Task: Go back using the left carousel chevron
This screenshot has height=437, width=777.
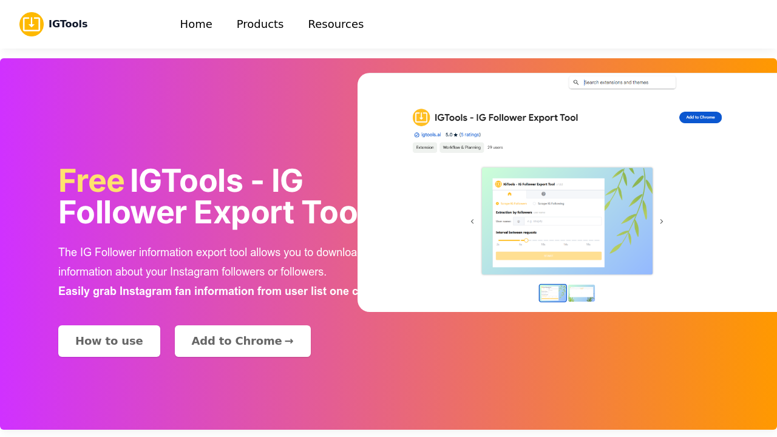Action: pos(472,221)
